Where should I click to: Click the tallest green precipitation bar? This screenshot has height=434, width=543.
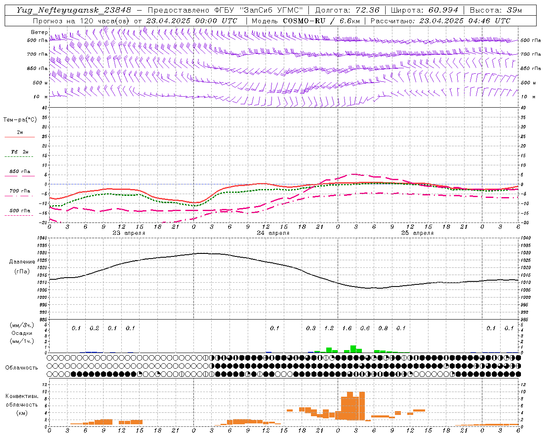pyautogui.click(x=353, y=349)
